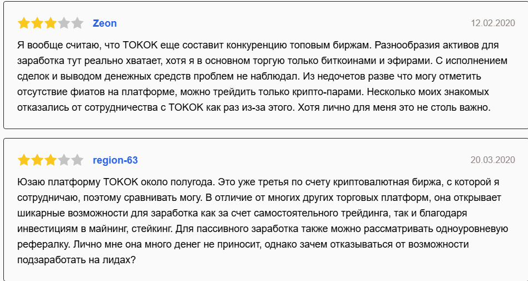The width and height of the screenshot is (528, 281).
Task: Click the 20.03.2020 review date
Action: 493,160
